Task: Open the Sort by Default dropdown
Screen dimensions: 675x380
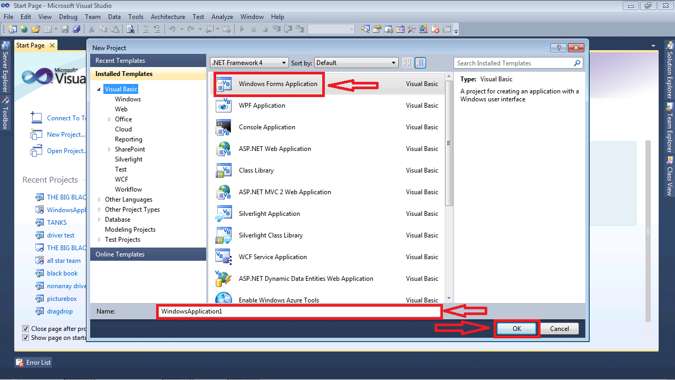Action: tap(356, 63)
